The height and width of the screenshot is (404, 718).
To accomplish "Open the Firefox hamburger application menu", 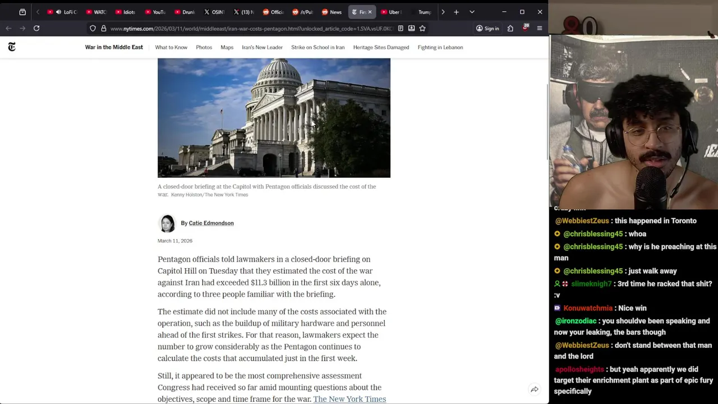I will pos(540,28).
